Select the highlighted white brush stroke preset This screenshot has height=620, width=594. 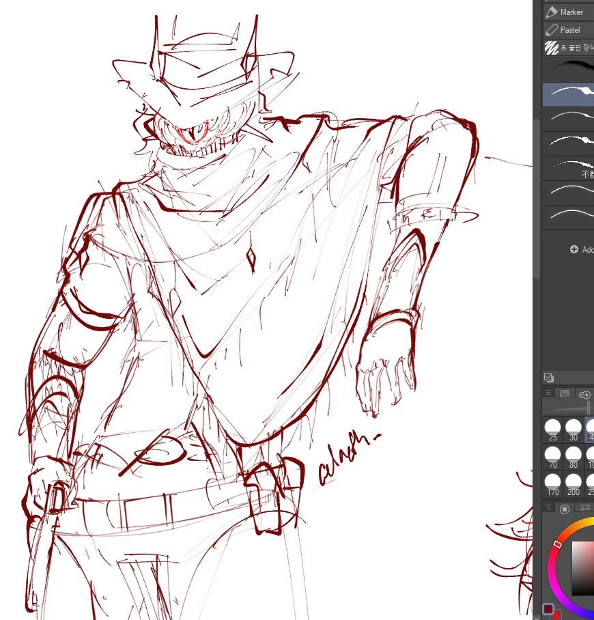pos(568,94)
